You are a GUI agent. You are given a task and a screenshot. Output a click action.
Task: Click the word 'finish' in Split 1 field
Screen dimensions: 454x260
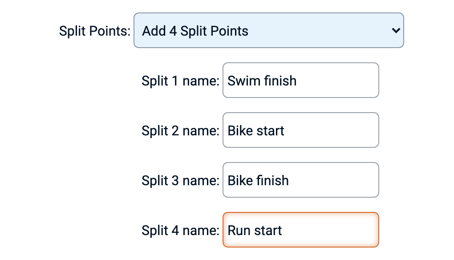click(x=280, y=81)
